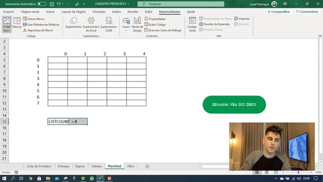Show hidden tray icons chevron

276,178
